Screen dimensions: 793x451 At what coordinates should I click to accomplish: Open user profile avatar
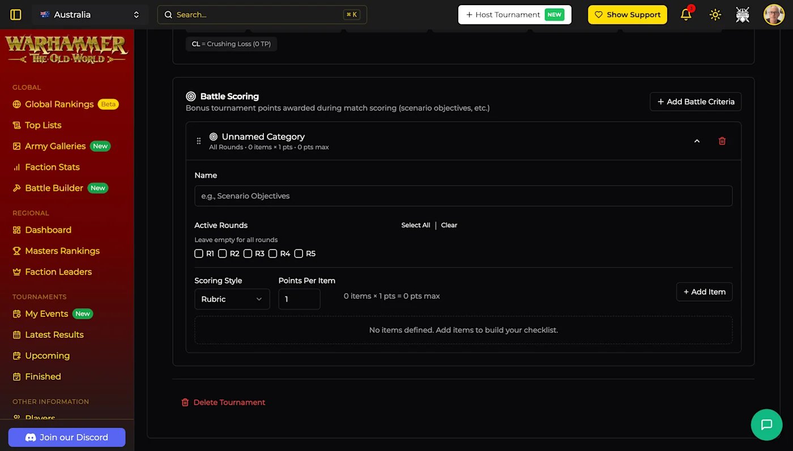(774, 15)
